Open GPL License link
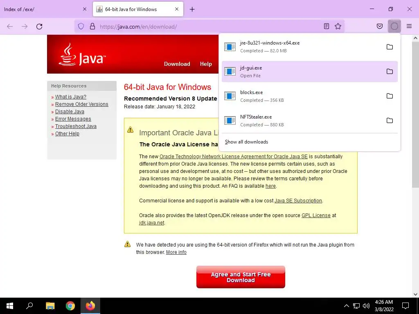Screen dimensions: 419x314 316,215
